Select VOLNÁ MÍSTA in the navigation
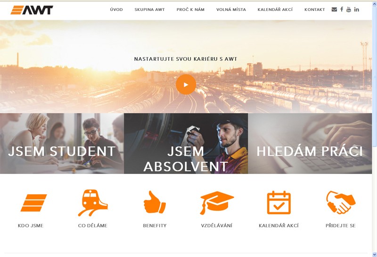Image resolution: width=377 pixels, height=257 pixels. click(x=231, y=9)
